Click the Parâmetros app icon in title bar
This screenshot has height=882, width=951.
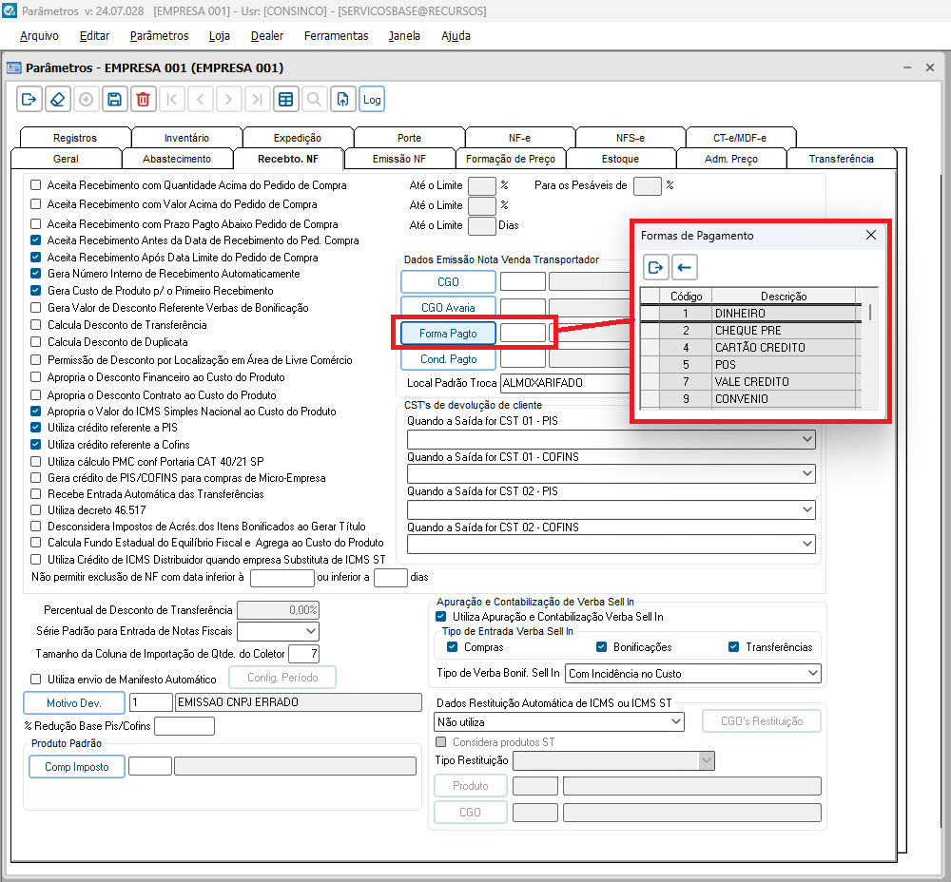10,10
